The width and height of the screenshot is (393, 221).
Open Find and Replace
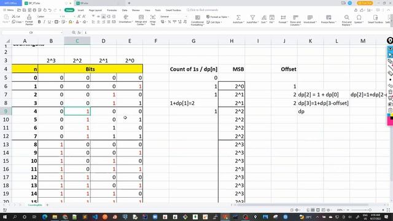[x=346, y=20]
